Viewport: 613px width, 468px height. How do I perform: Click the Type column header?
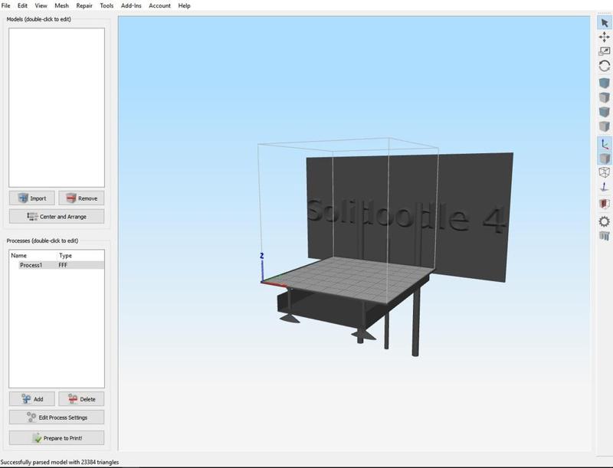coord(65,256)
